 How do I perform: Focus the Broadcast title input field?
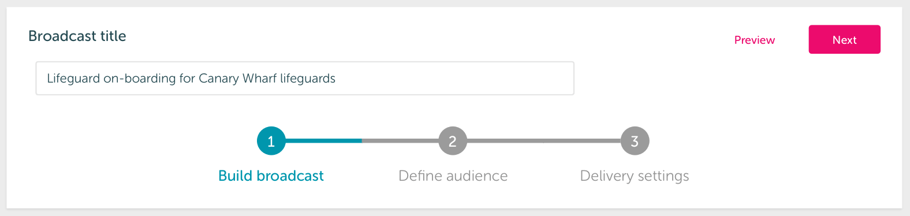[x=305, y=78]
